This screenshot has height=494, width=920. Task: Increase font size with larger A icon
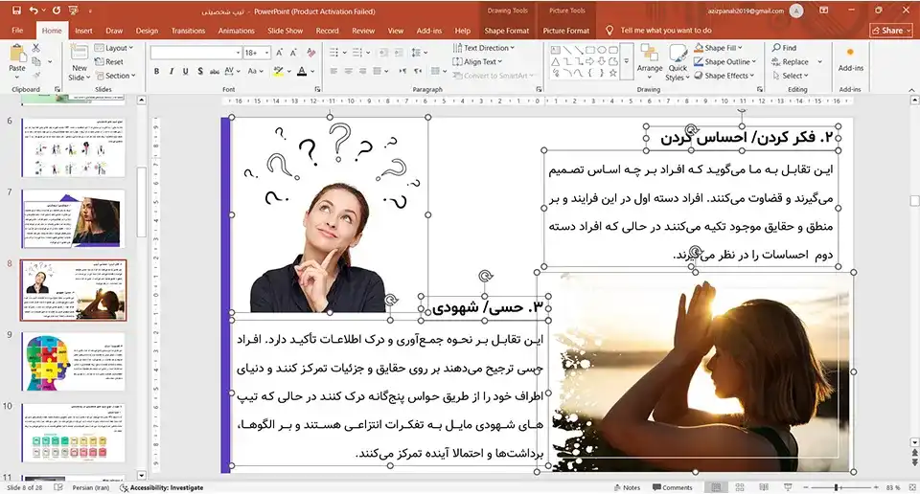click(279, 53)
